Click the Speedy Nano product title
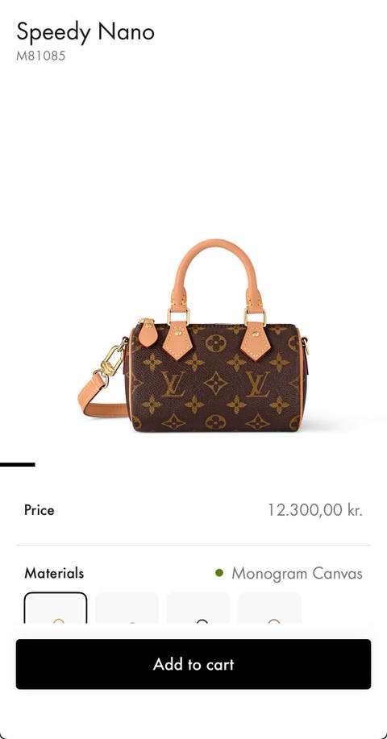The image size is (387, 739). coord(85,32)
